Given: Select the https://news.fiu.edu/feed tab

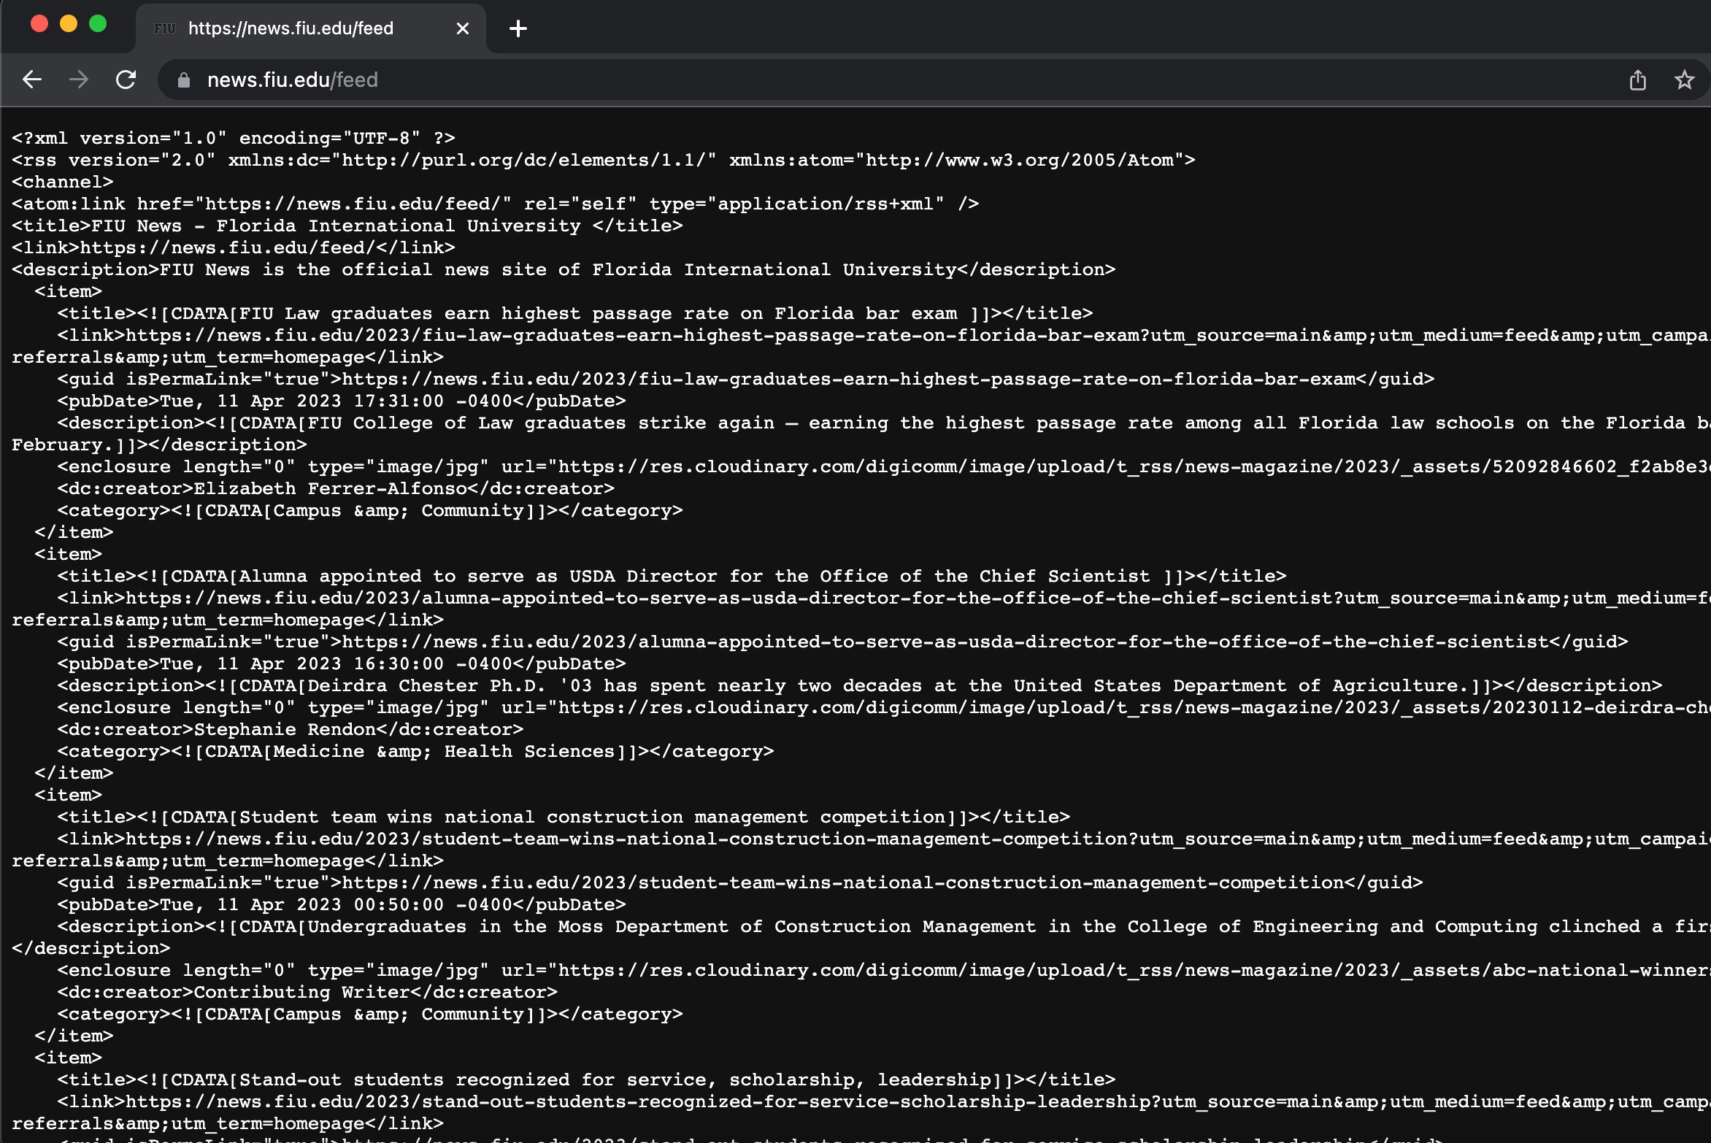Looking at the screenshot, I should click(x=311, y=28).
